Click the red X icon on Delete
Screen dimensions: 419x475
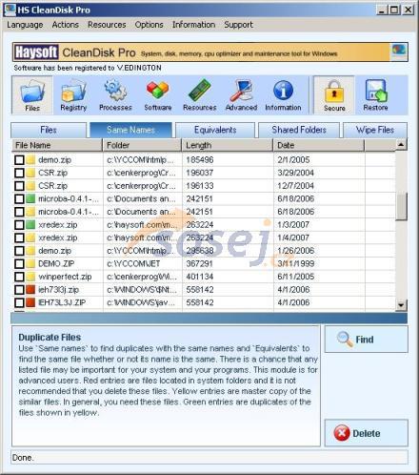(342, 433)
